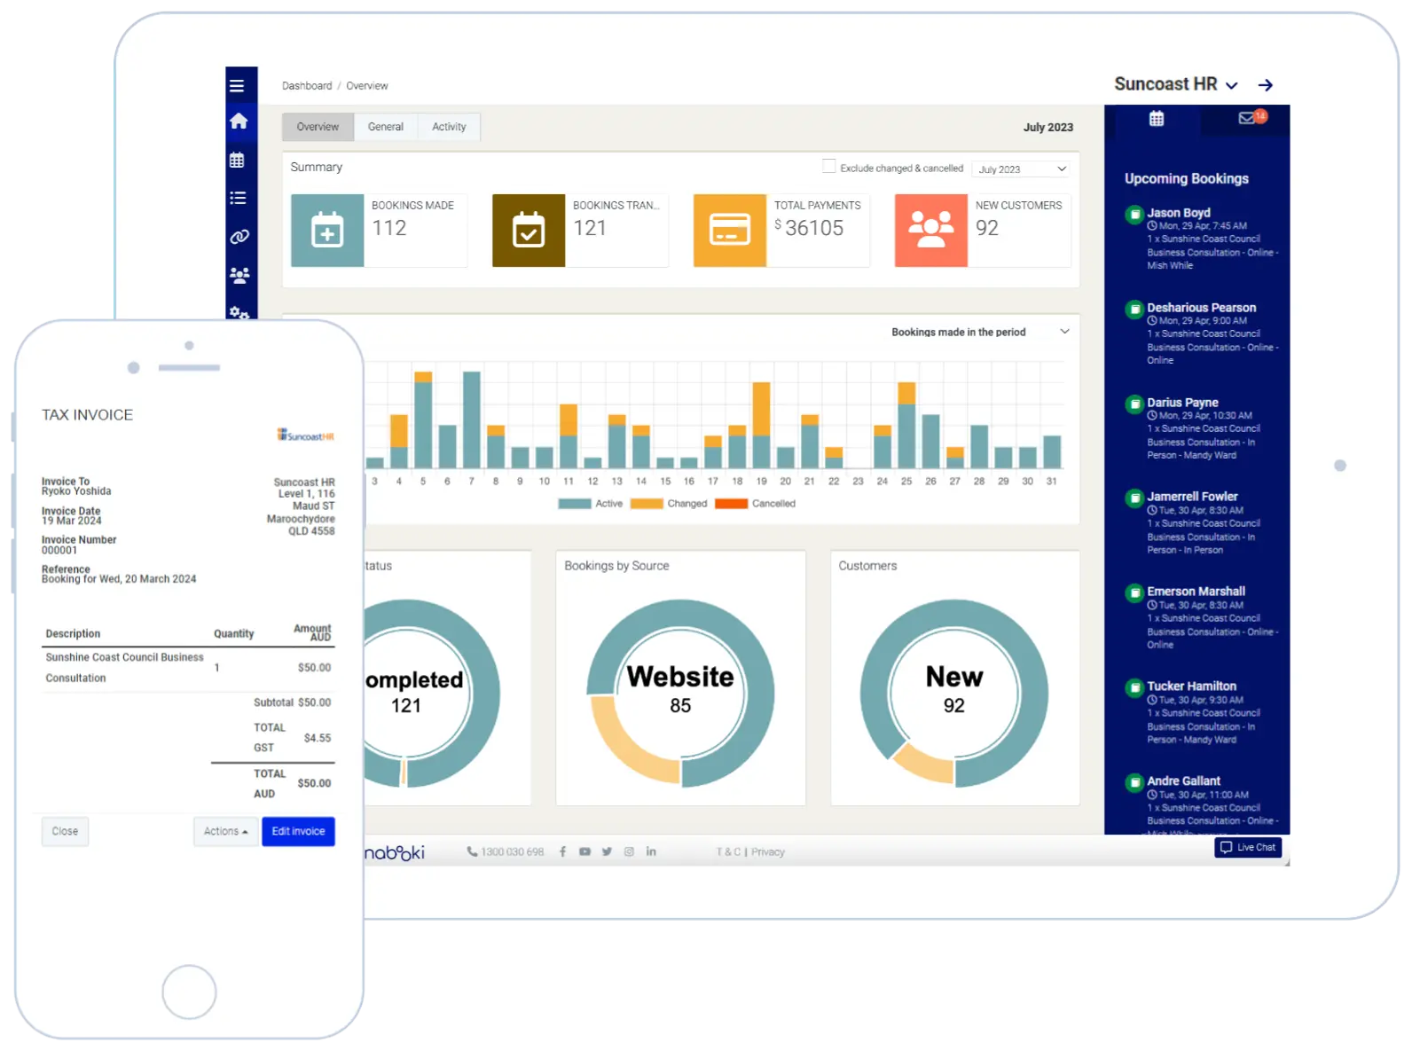The width and height of the screenshot is (1412, 1051).
Task: Open the Privacy link in footer
Action: point(768,852)
